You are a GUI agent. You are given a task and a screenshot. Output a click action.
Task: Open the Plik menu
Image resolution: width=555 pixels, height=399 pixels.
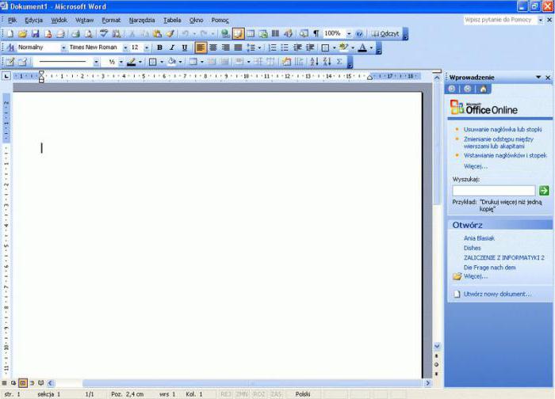coord(12,21)
